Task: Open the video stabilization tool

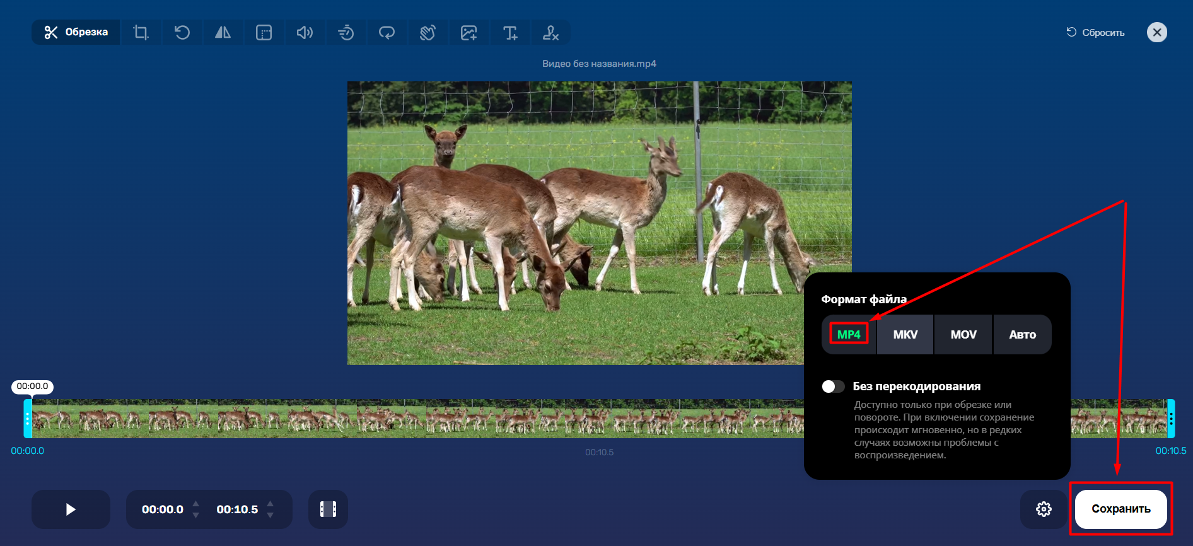Action: (428, 32)
